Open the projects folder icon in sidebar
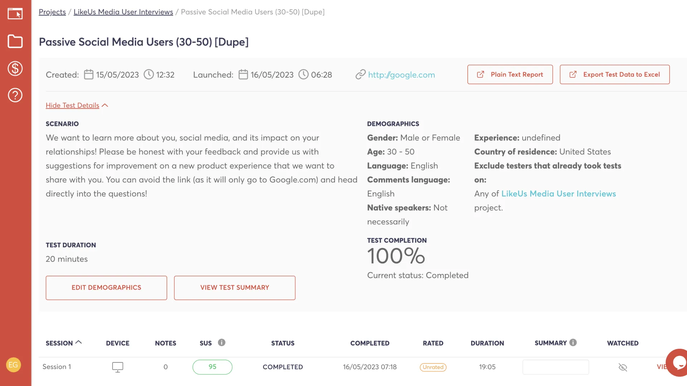This screenshot has width=687, height=386. coord(15,41)
